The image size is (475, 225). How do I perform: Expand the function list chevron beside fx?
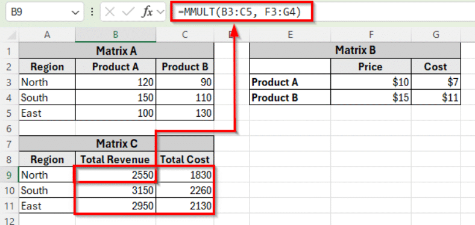coord(160,12)
